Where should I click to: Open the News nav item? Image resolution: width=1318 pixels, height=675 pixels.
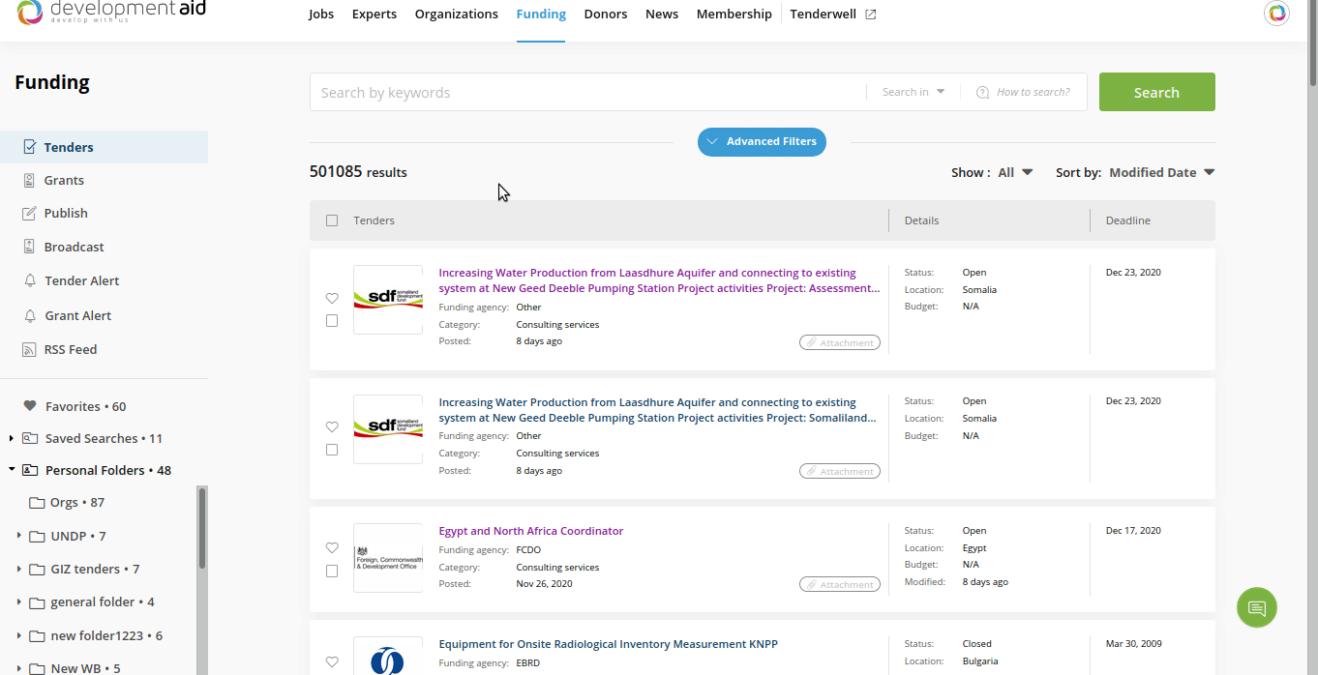(662, 14)
